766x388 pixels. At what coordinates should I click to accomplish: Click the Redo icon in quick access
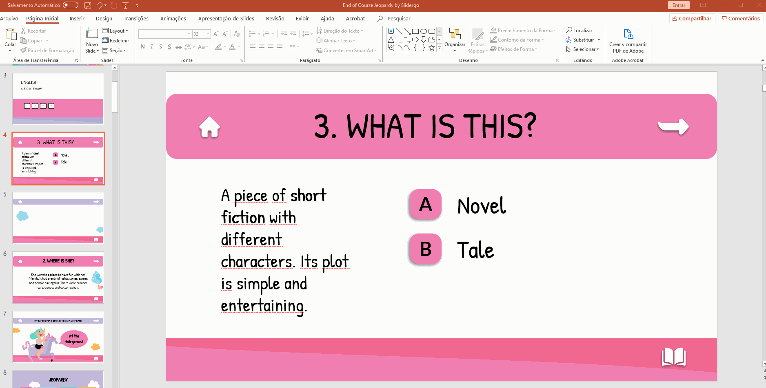point(114,5)
